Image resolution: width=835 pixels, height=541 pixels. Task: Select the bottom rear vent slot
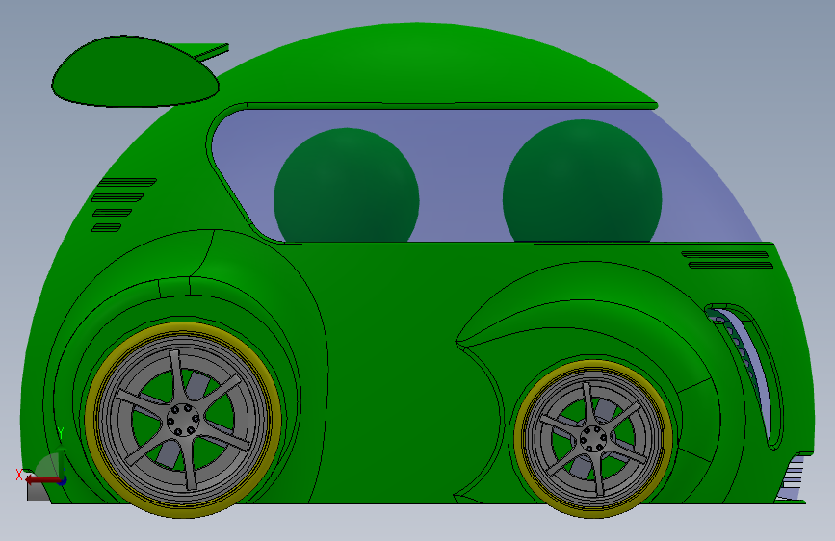107,228
